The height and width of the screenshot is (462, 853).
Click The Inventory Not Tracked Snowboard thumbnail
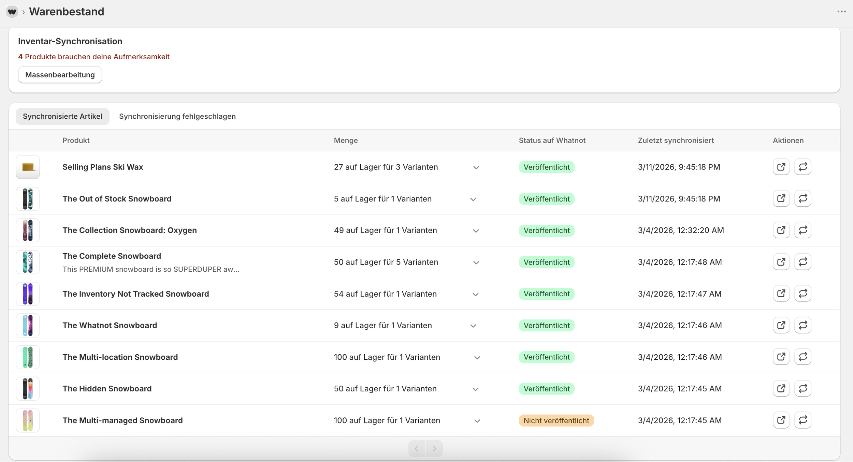coord(28,294)
